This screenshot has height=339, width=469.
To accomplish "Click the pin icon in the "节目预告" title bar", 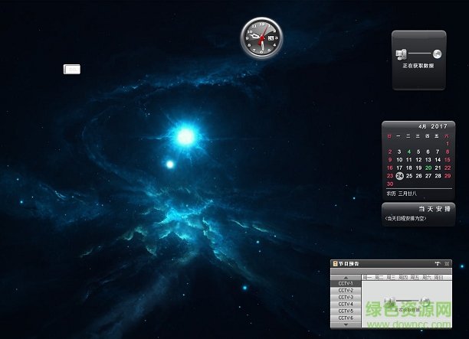I will (x=438, y=263).
